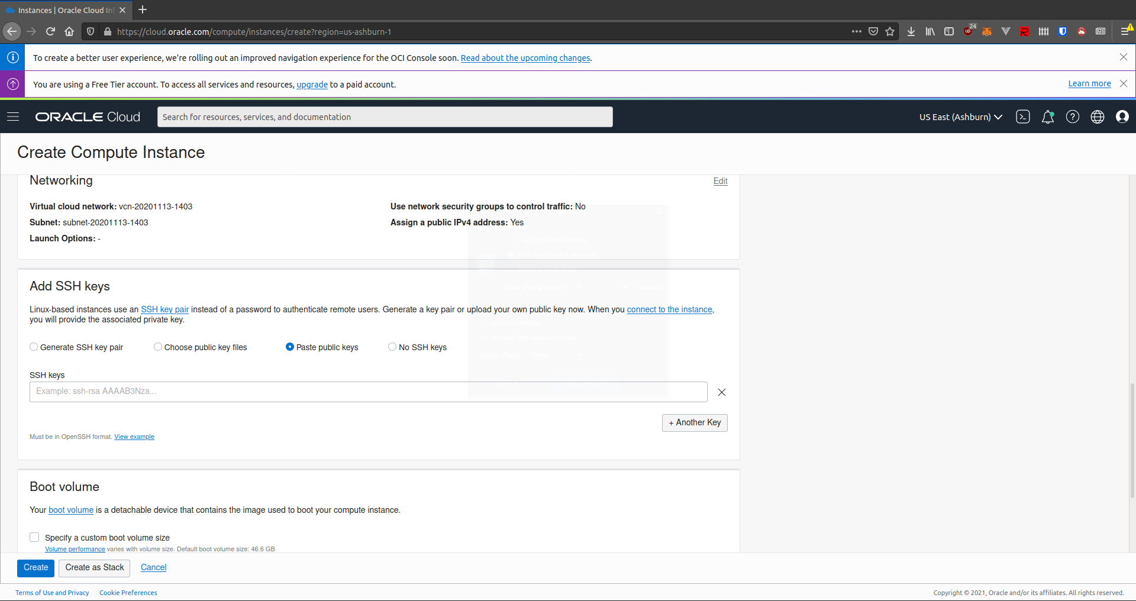Open boot volume documentation link
The image size is (1136, 601).
71,510
